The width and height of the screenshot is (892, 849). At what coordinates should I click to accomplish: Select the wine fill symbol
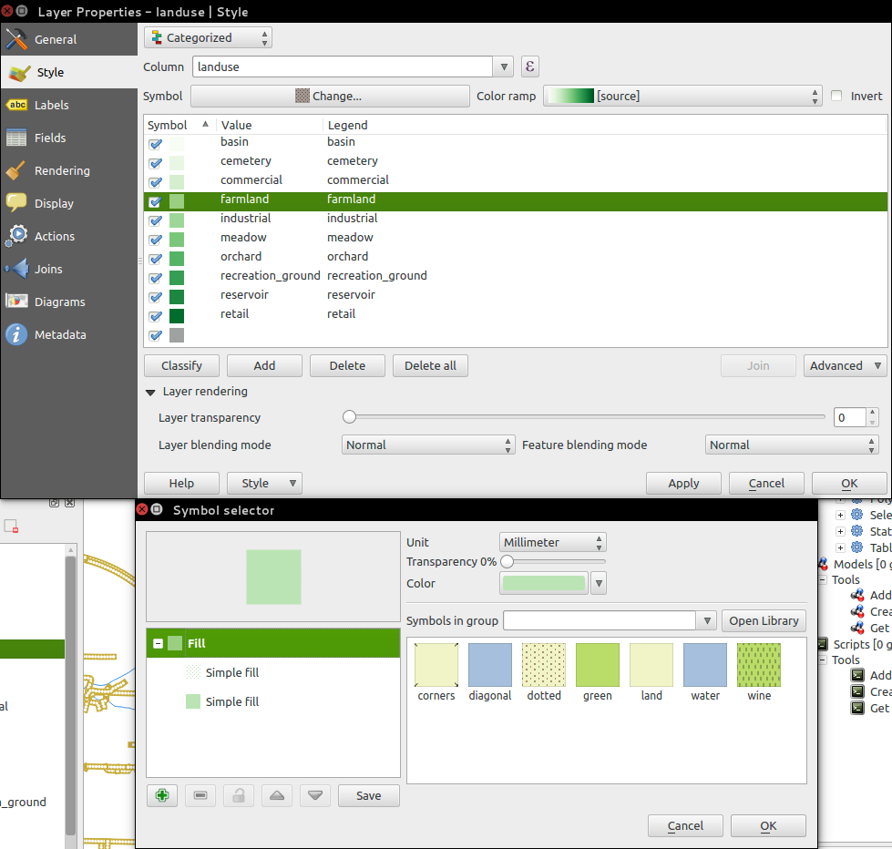pos(759,665)
